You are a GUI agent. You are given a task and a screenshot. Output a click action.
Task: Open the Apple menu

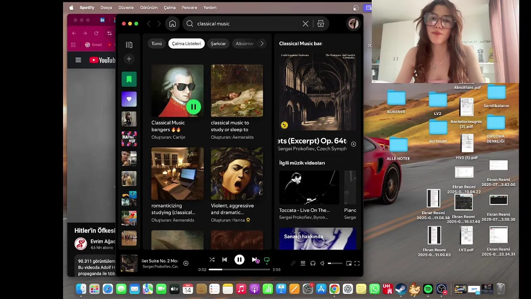(x=71, y=7)
